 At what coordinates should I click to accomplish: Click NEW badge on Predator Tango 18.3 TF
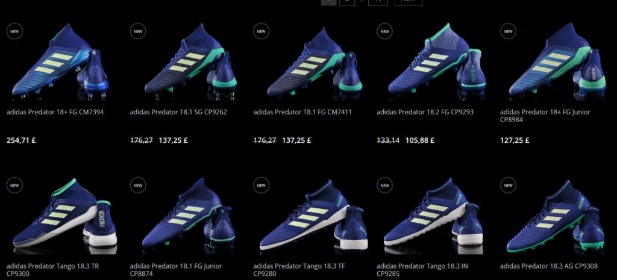click(262, 185)
